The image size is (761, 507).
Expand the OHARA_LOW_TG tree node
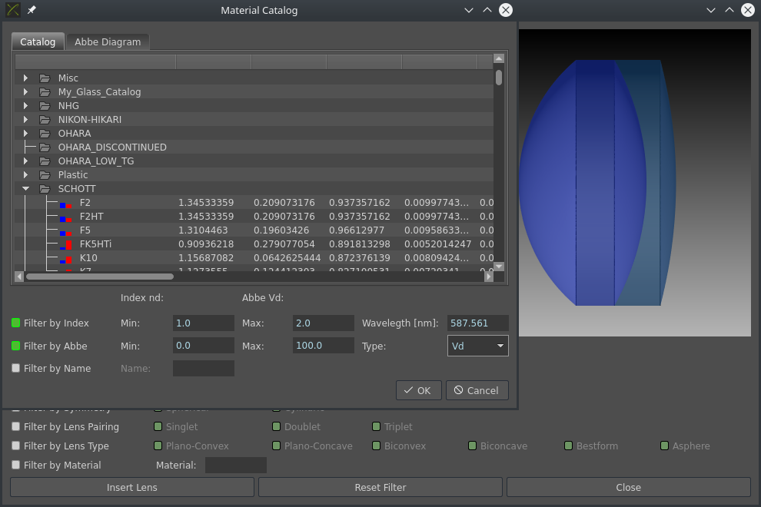25,161
